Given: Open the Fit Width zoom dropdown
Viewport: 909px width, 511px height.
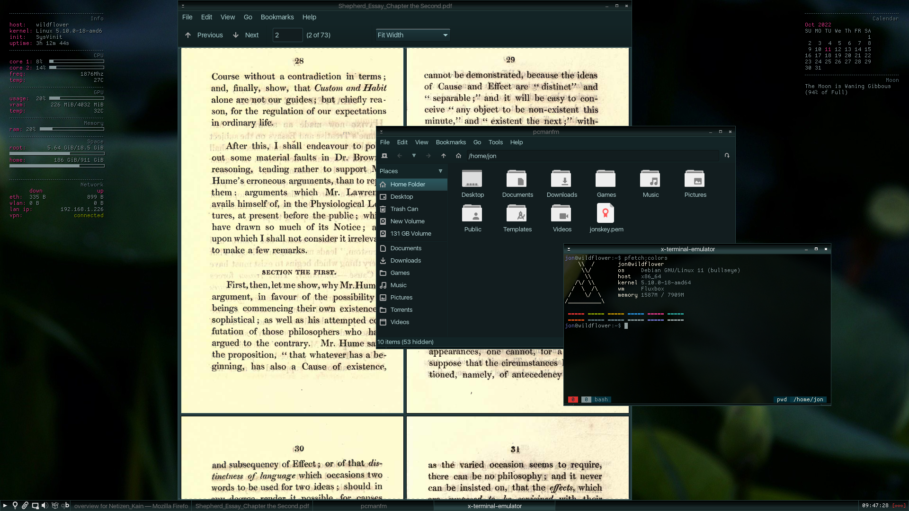Looking at the screenshot, I should click(x=412, y=35).
